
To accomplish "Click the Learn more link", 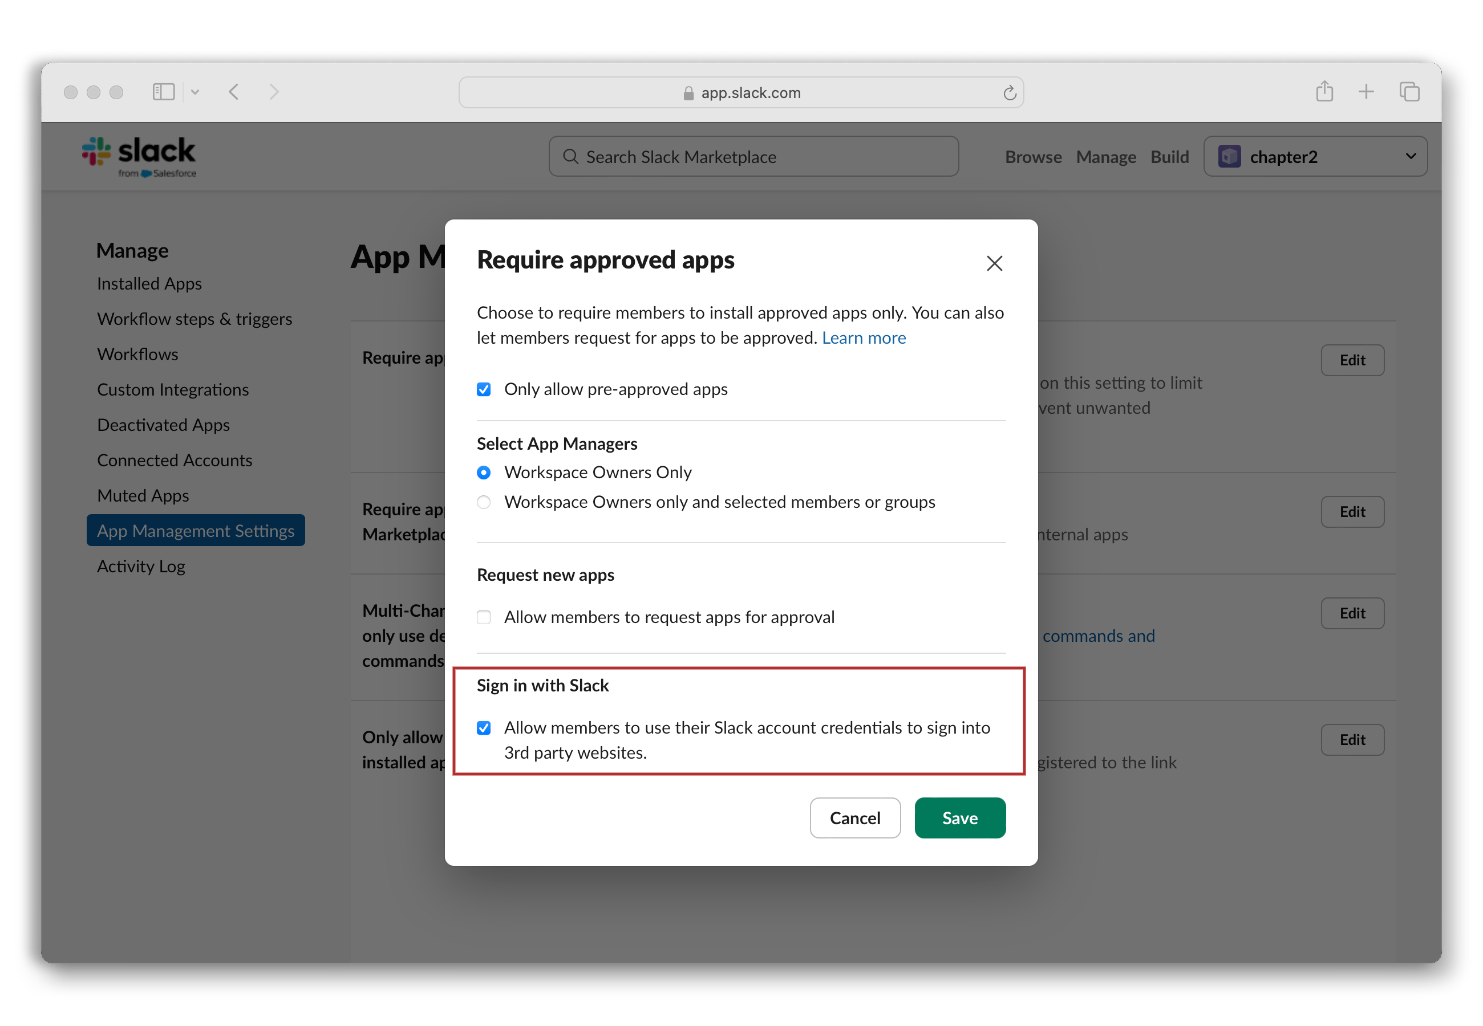I will pyautogui.click(x=864, y=337).
